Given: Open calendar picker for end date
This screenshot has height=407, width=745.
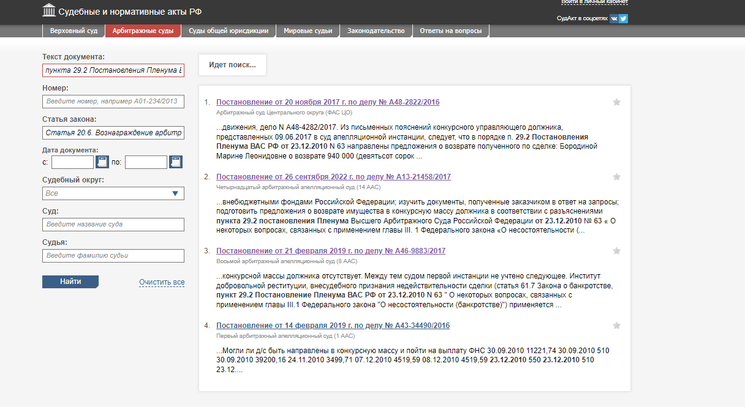Looking at the screenshot, I should click(176, 162).
